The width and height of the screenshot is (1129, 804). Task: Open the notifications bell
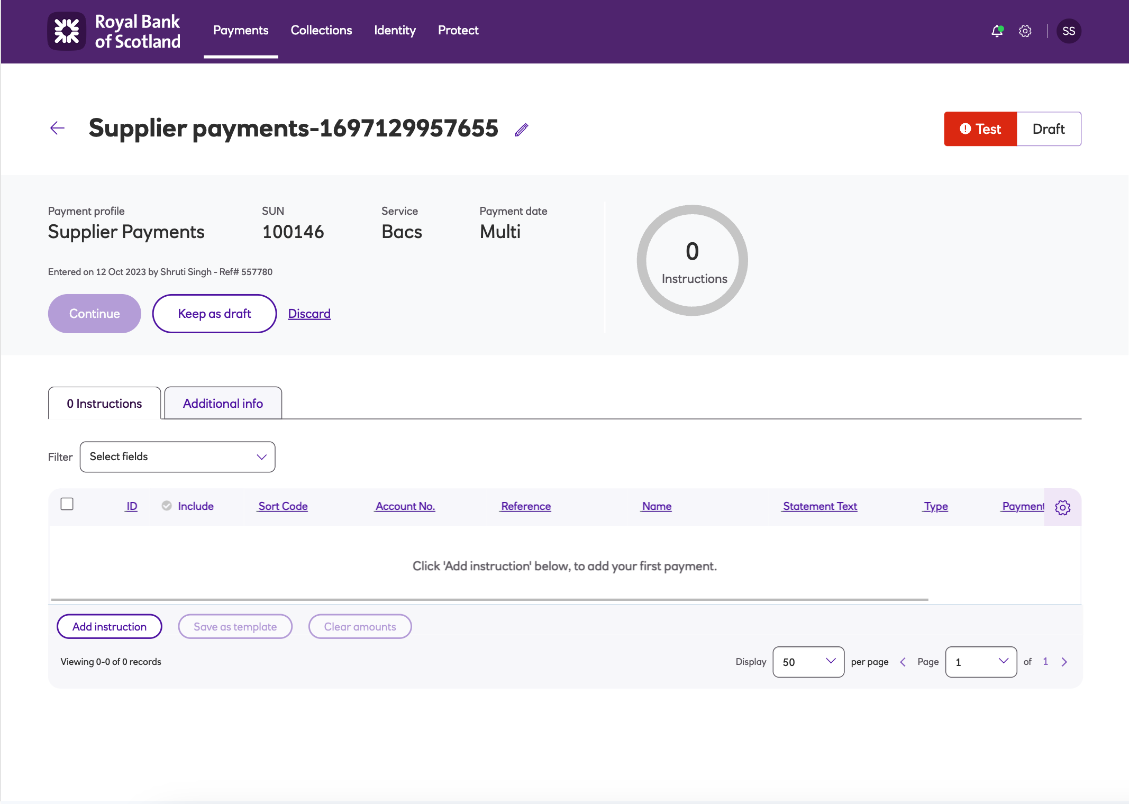click(x=997, y=31)
